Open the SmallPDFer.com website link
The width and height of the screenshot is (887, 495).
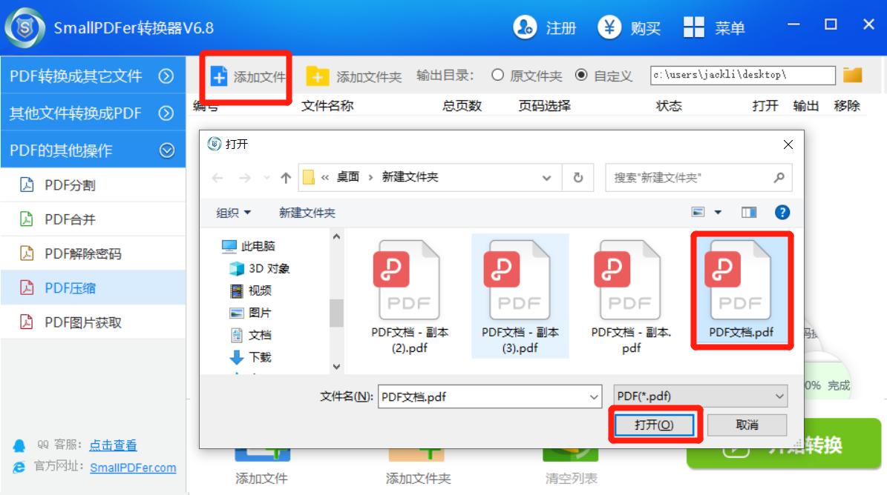(x=133, y=468)
